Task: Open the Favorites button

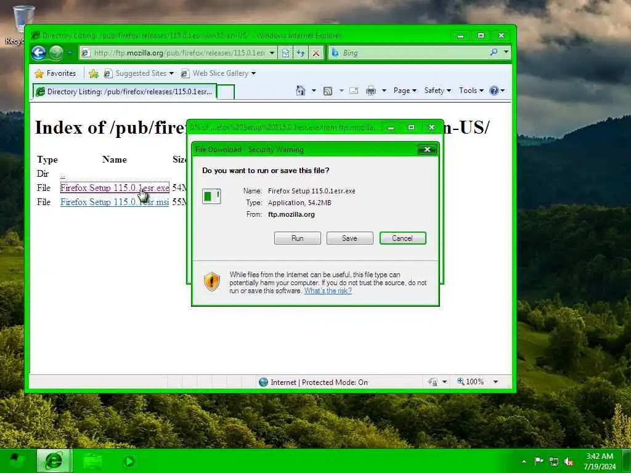Action: [x=55, y=73]
